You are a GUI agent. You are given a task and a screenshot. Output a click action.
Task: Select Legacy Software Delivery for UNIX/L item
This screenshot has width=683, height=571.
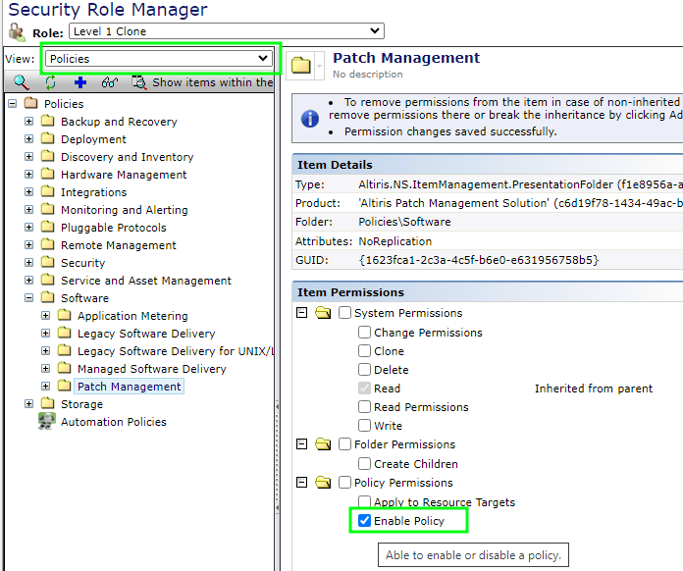pyautogui.click(x=176, y=351)
